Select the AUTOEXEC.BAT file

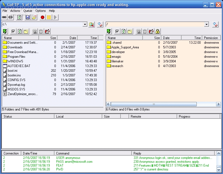coord(19,66)
